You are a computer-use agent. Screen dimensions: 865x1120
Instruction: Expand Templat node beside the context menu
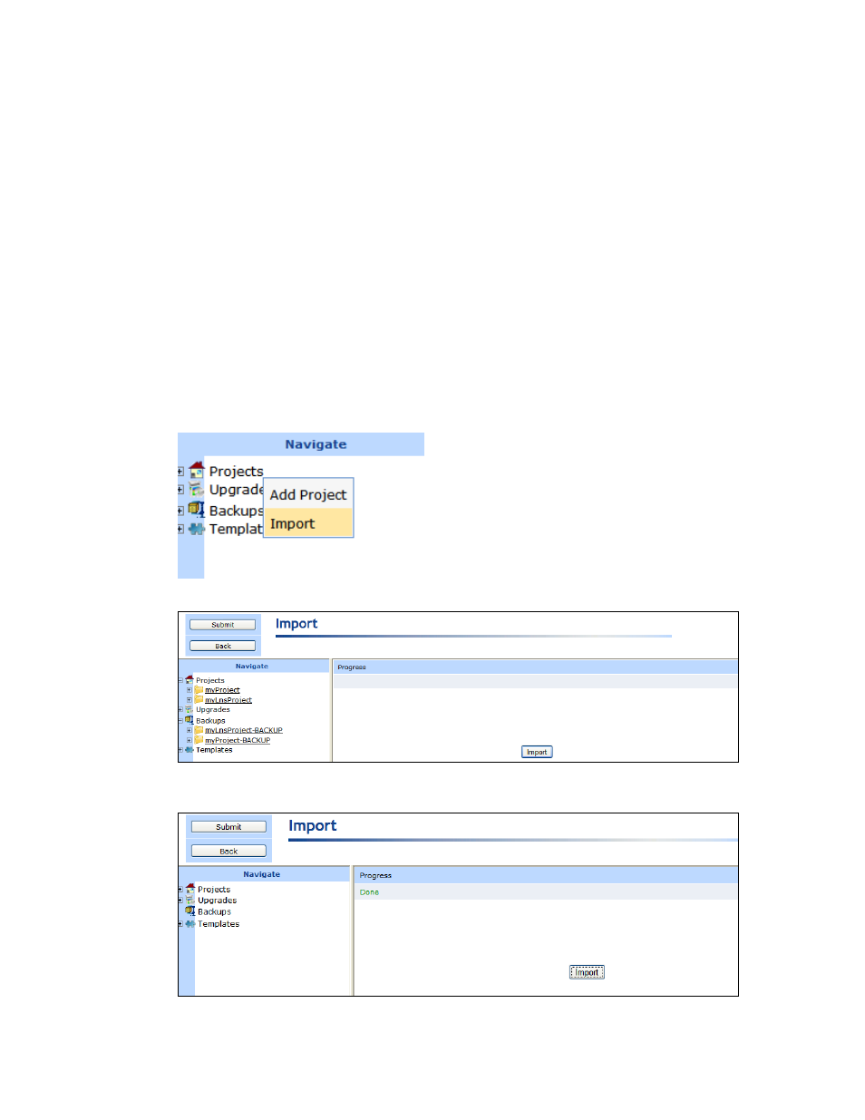(180, 529)
